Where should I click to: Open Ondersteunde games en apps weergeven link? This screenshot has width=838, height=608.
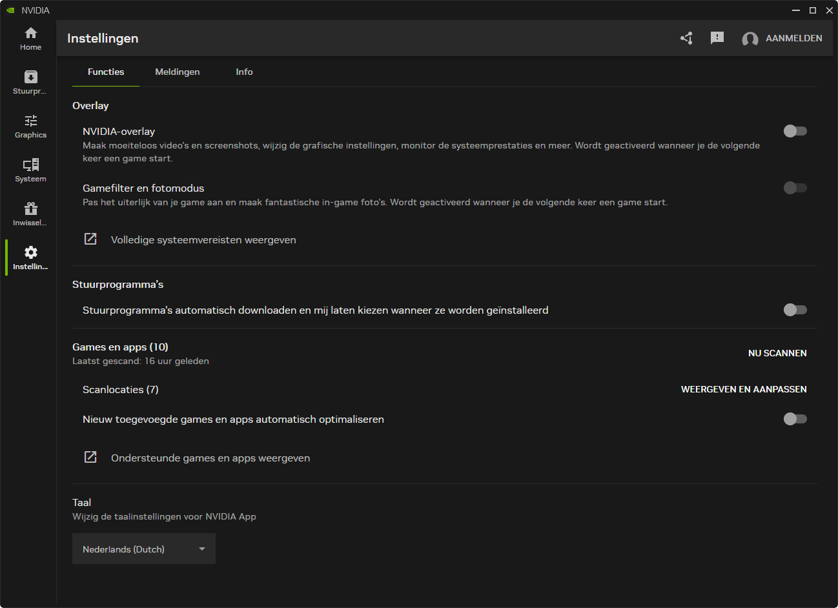coord(210,458)
